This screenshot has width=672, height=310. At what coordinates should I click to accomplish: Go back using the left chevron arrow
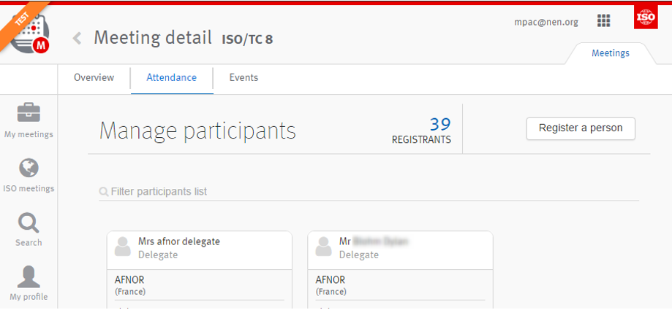(x=77, y=39)
